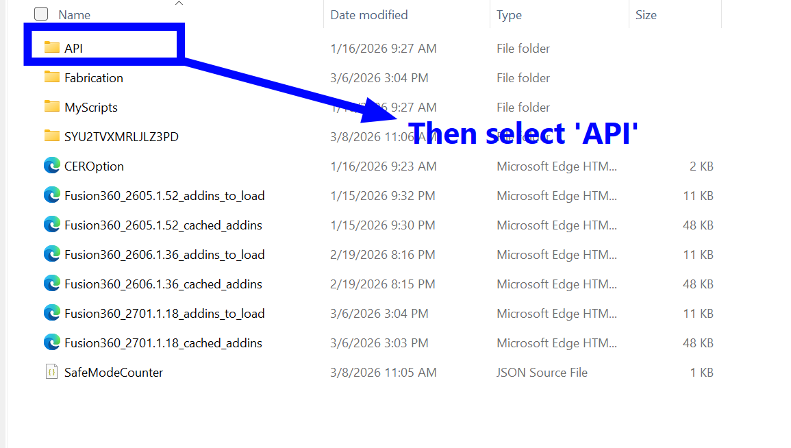Collapse sort arrow above the Name column
The height and width of the screenshot is (448, 791).
pyautogui.click(x=179, y=3)
